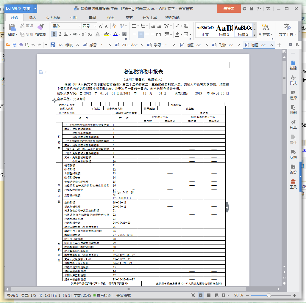Screen dimensions: 306x303
Task: Click the superscript X² icon
Action: [x=84, y=34]
